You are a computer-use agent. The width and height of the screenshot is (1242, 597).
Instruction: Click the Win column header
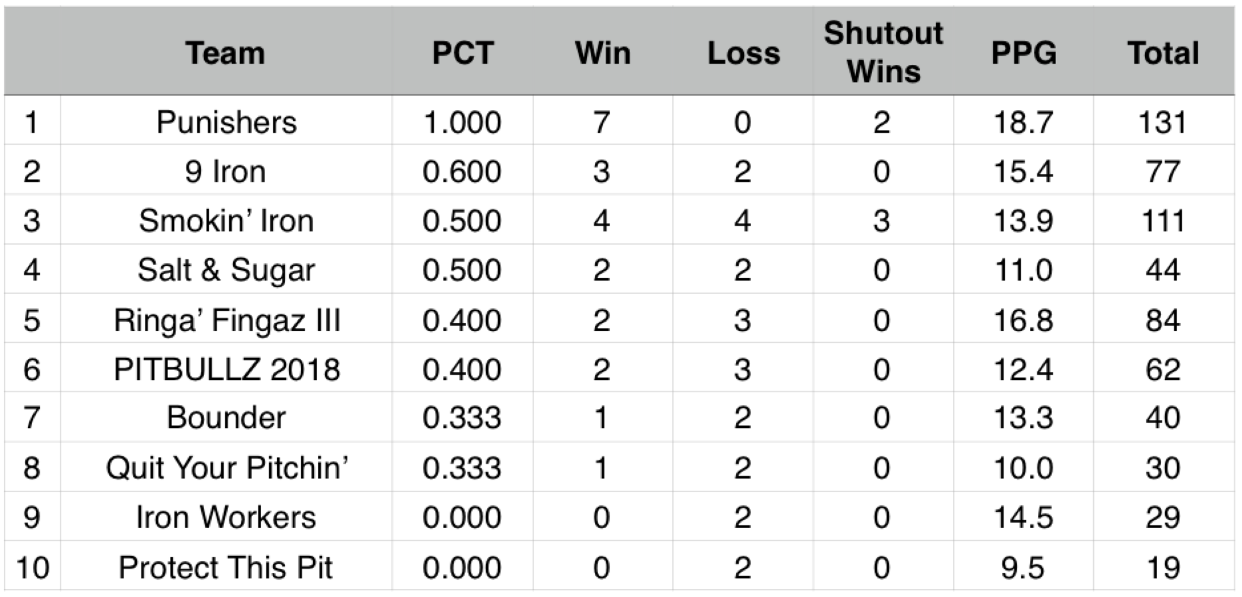[602, 53]
